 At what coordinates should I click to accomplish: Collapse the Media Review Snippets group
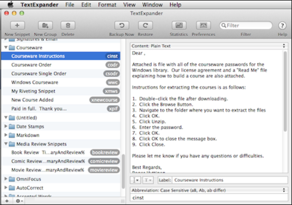point(6,144)
